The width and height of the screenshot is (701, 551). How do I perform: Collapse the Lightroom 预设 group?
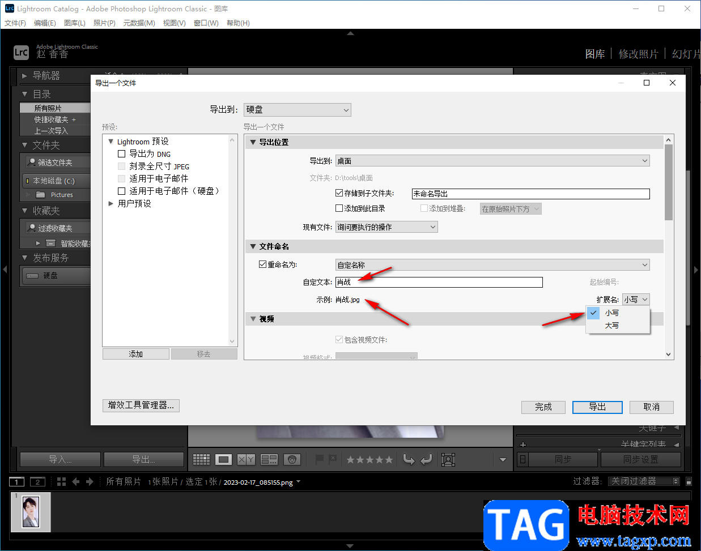coord(111,142)
